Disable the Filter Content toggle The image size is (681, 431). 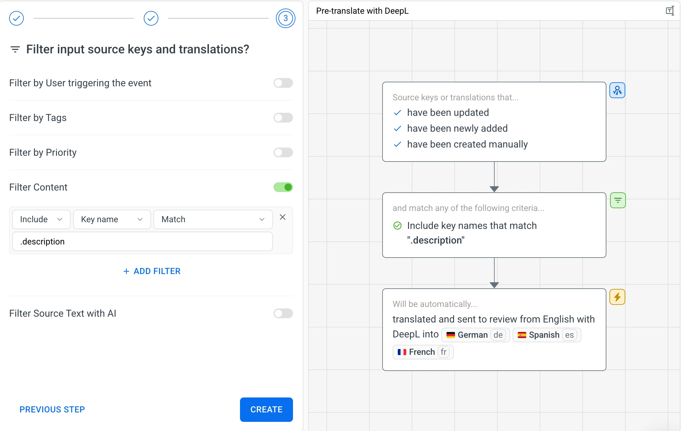point(283,187)
